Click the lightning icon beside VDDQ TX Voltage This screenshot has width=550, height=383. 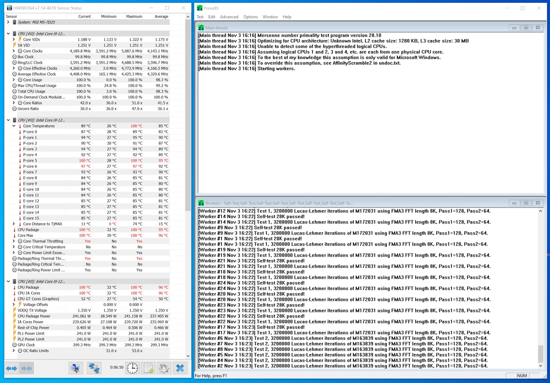coord(14,310)
